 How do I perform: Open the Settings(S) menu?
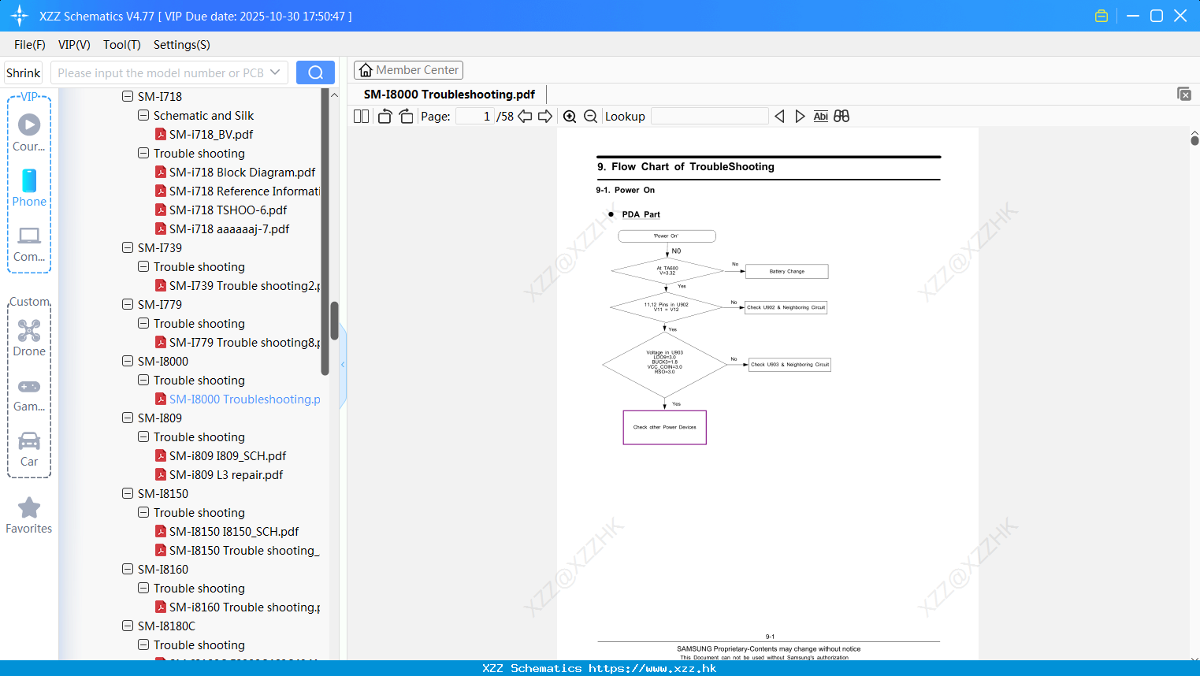pos(182,44)
